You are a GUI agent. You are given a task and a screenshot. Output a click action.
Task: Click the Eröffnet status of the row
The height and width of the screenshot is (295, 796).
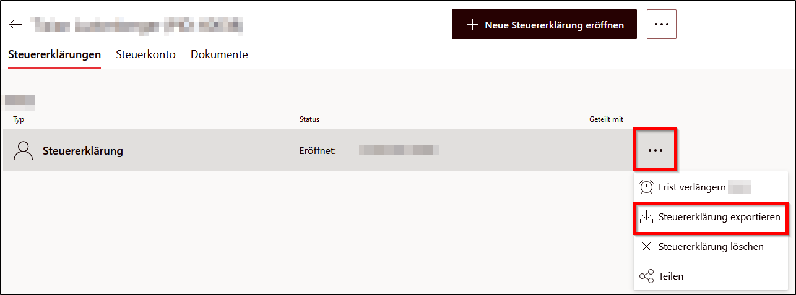pos(318,150)
